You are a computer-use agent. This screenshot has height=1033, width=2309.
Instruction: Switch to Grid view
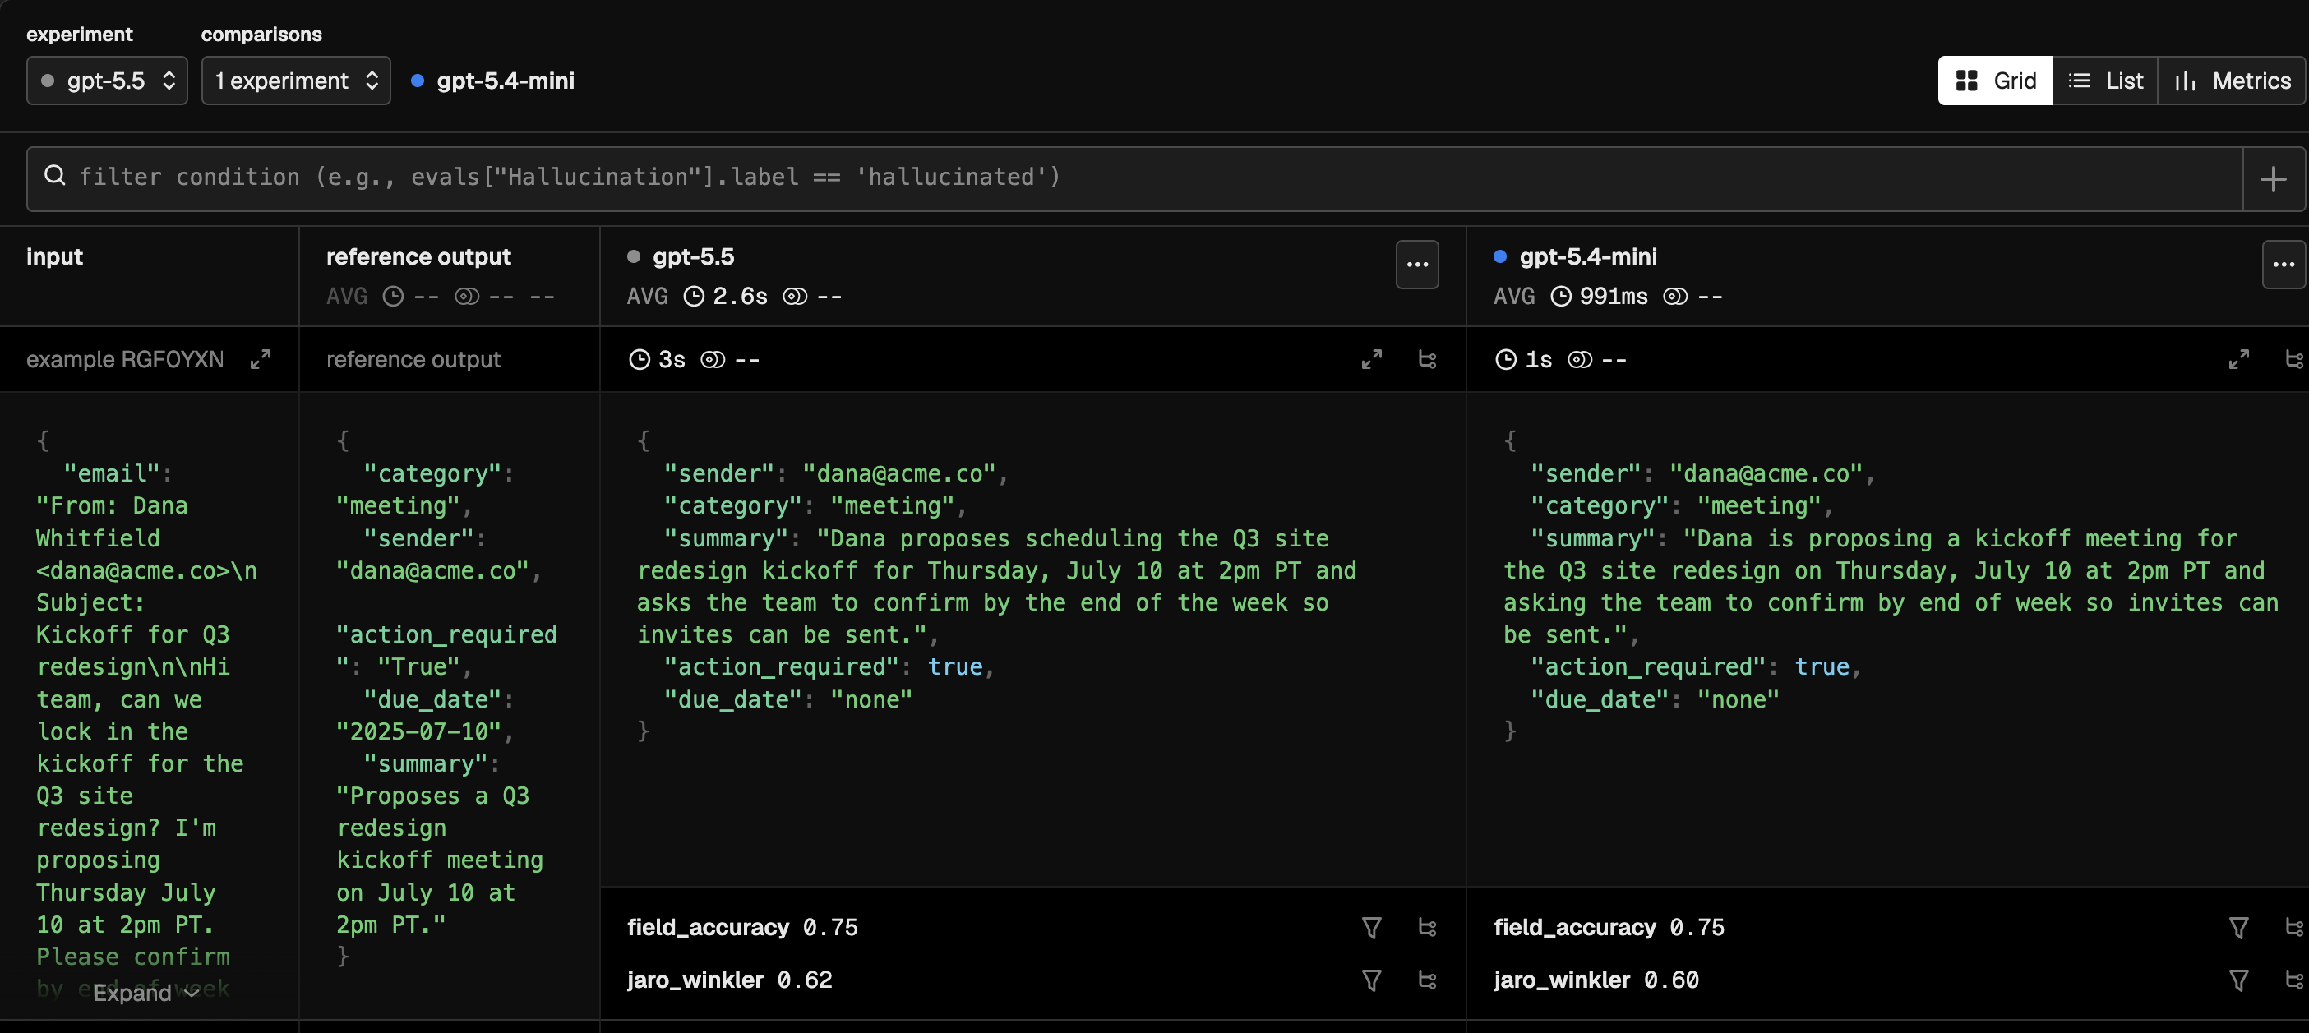click(1994, 81)
